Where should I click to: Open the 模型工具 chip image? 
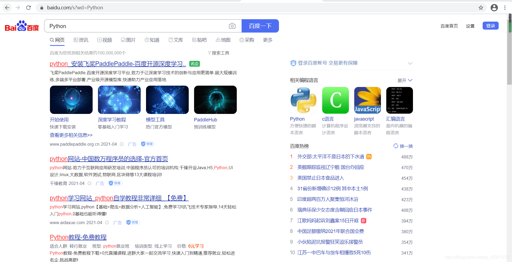point(167,100)
